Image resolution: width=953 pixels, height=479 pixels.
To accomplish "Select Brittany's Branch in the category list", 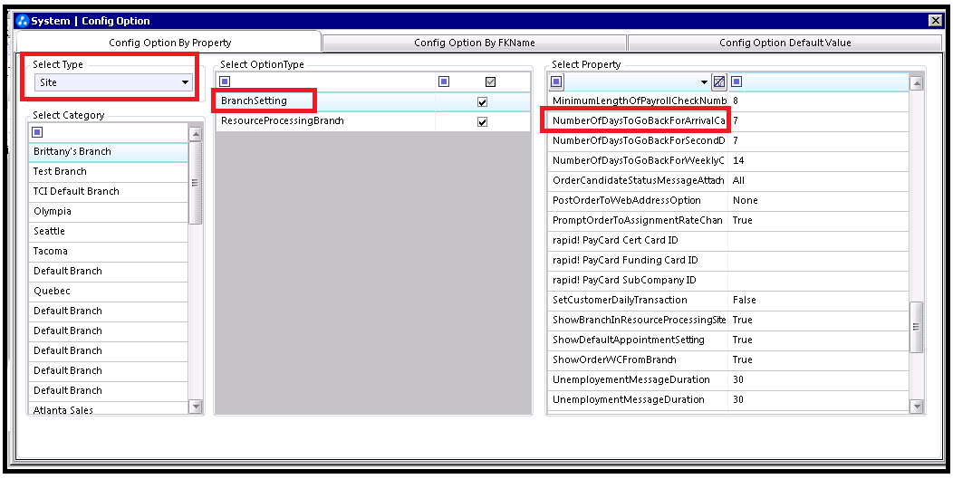I will pyautogui.click(x=108, y=152).
